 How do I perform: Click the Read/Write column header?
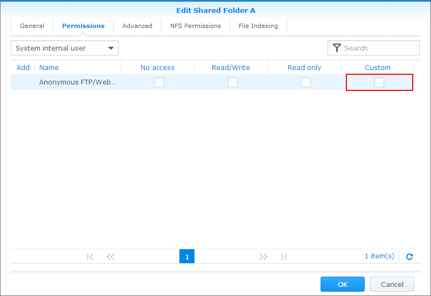(x=231, y=68)
